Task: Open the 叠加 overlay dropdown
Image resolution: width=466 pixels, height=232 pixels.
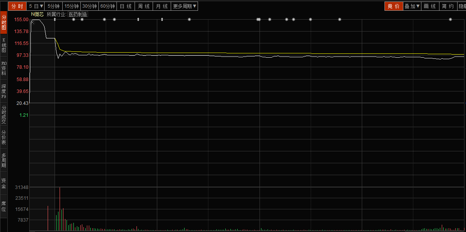Action: pos(412,6)
